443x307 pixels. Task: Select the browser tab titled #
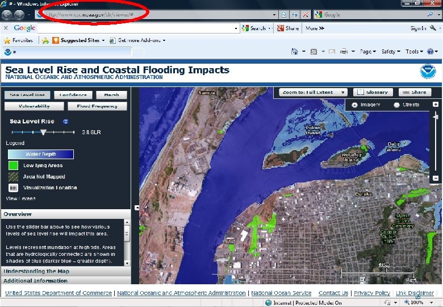click(x=67, y=52)
